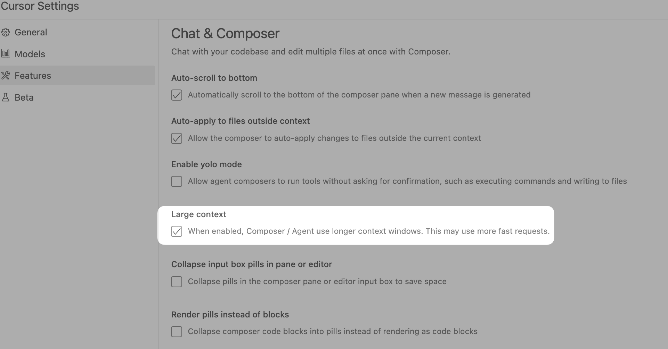Enable the yolo mode checkbox
This screenshot has width=668, height=349.
tap(177, 181)
